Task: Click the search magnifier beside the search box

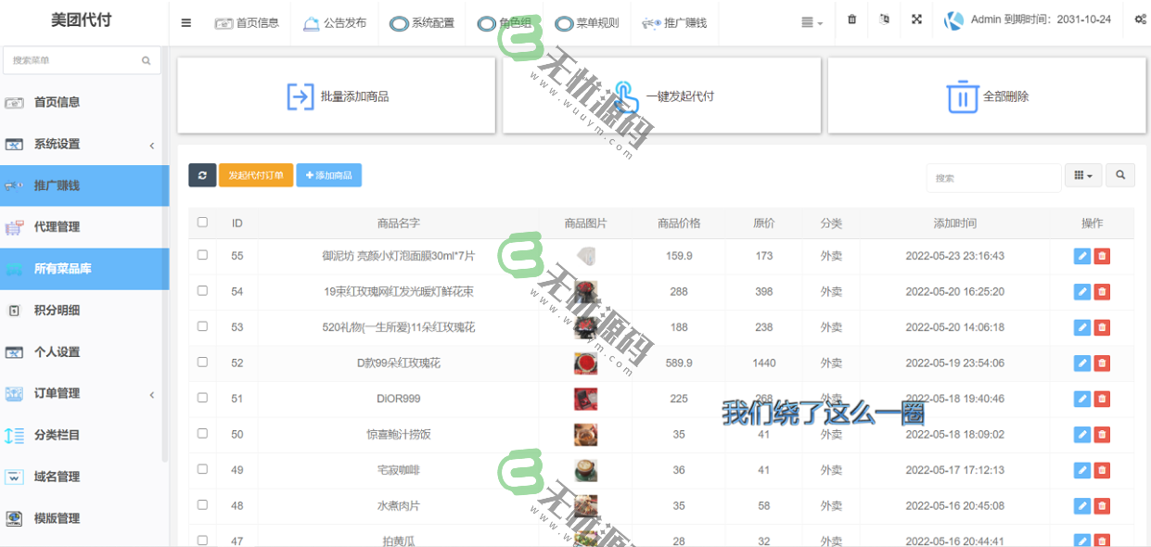Action: point(1119,175)
